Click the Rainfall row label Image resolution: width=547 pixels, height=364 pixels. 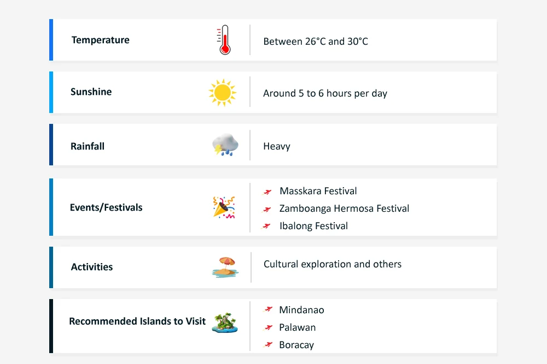pos(88,146)
